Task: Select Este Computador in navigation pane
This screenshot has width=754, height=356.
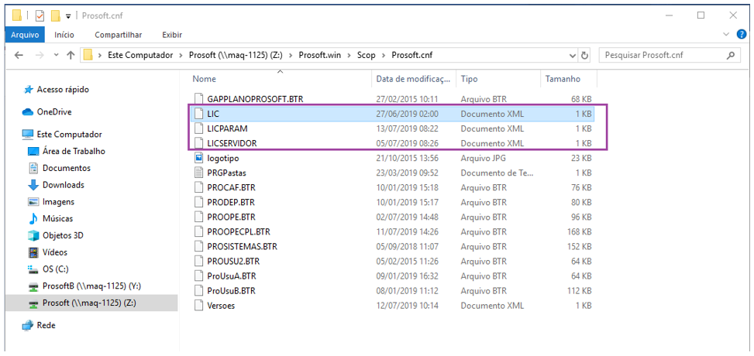Action: tap(69, 135)
